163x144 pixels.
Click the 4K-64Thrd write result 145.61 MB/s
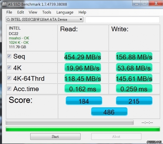point(134,78)
